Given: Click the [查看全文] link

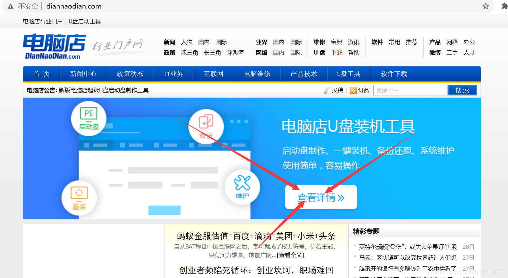Looking at the screenshot, I should pyautogui.click(x=290, y=255).
